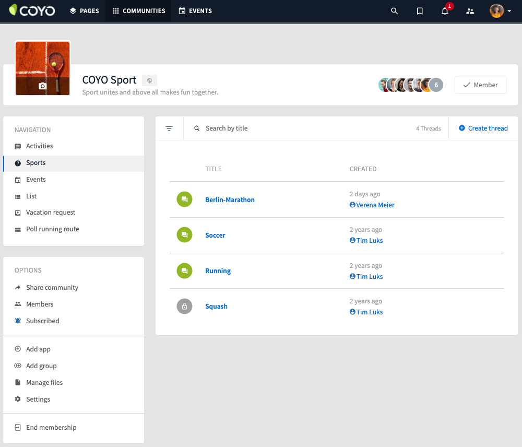Open Activities in navigation

click(74, 146)
